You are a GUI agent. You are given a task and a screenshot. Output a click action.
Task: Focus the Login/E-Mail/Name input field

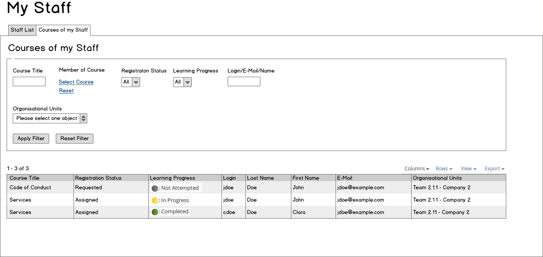pyautogui.click(x=244, y=82)
